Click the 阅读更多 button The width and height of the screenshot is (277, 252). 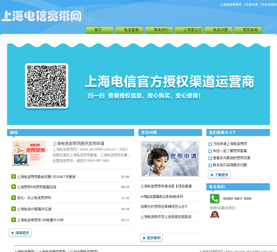pyautogui.click(x=20, y=233)
